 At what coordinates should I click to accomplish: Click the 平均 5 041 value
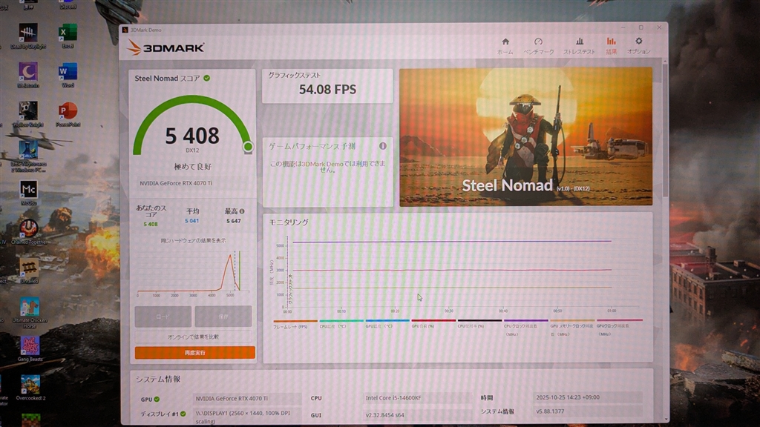(192, 221)
